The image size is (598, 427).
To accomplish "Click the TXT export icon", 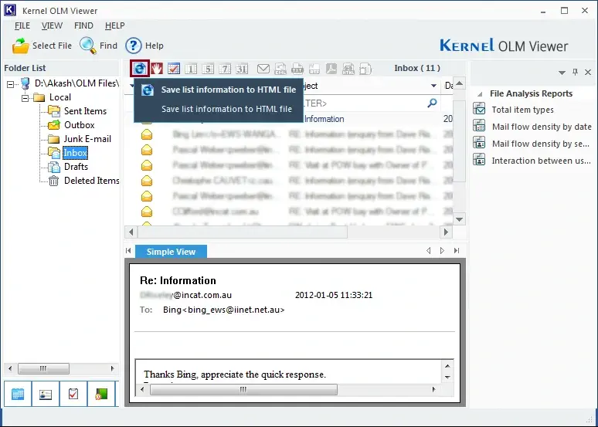I will pos(297,69).
